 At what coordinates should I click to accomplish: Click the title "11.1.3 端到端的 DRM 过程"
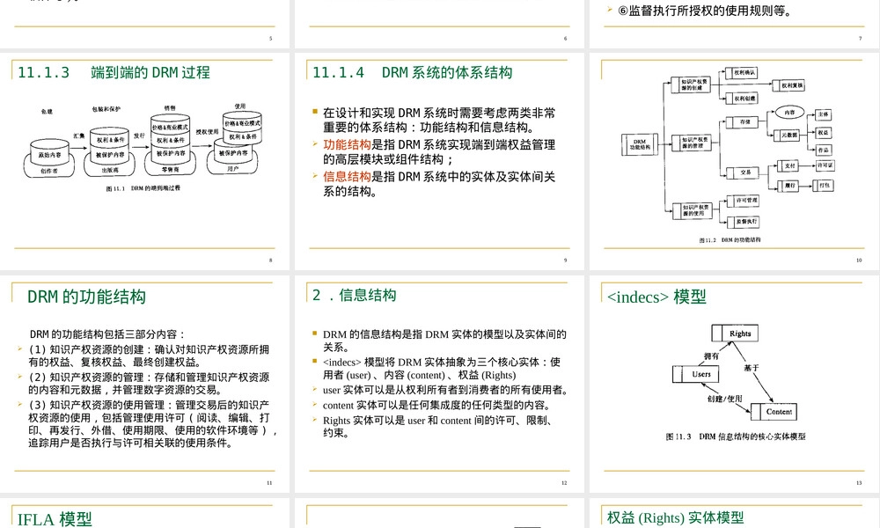(x=114, y=72)
